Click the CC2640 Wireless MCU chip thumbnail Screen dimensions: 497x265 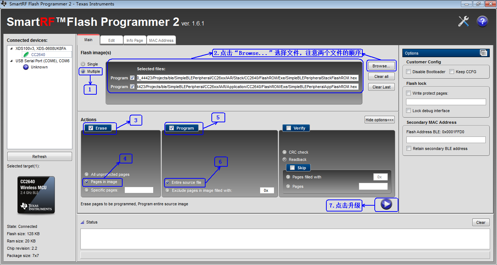[36, 195]
